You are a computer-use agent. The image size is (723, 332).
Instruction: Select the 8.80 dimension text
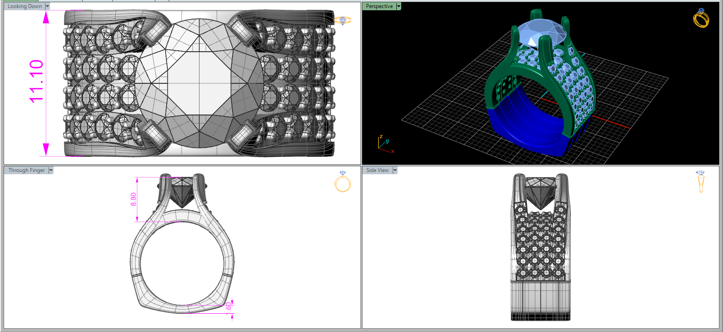133,199
